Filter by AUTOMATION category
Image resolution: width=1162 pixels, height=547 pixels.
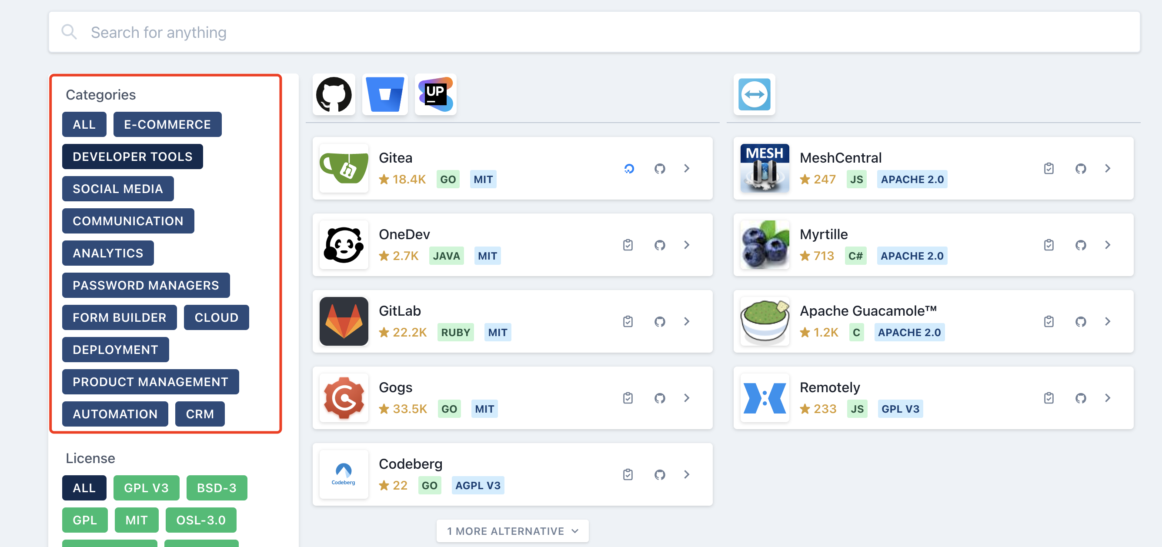coord(115,414)
